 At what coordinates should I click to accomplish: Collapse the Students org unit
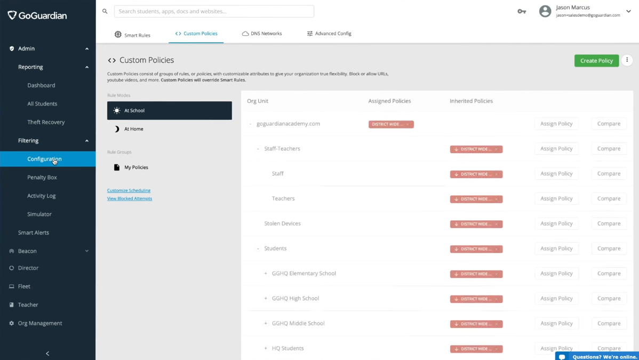click(258, 249)
